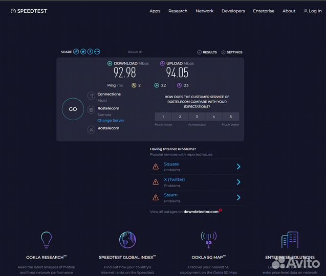
Task: Open the Speedtest Global Index icon
Action: pyautogui.click(x=127, y=240)
